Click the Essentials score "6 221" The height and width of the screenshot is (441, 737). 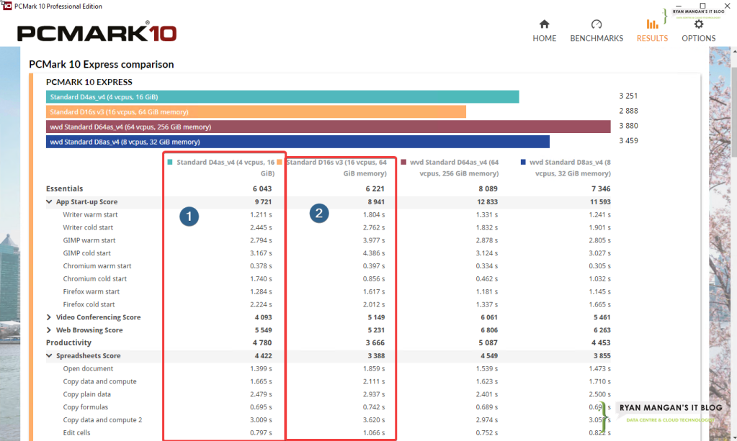(x=375, y=188)
